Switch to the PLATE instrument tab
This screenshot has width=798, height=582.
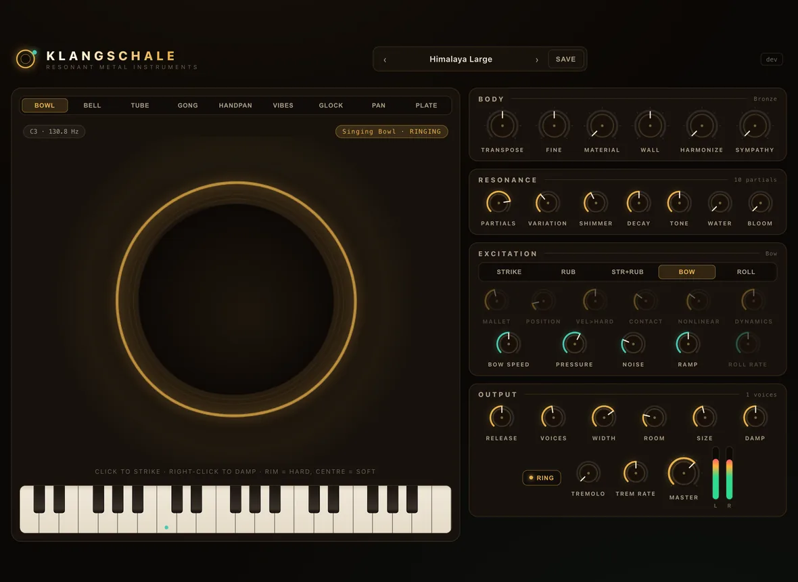pyautogui.click(x=427, y=106)
